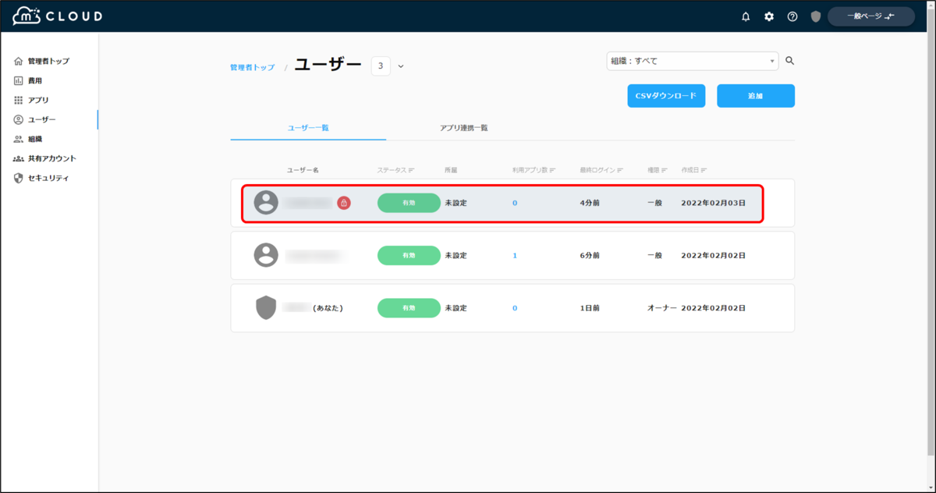This screenshot has height=493, width=936.
Task: Switch to the アプリ連携一覧 tab
Action: coord(463,127)
